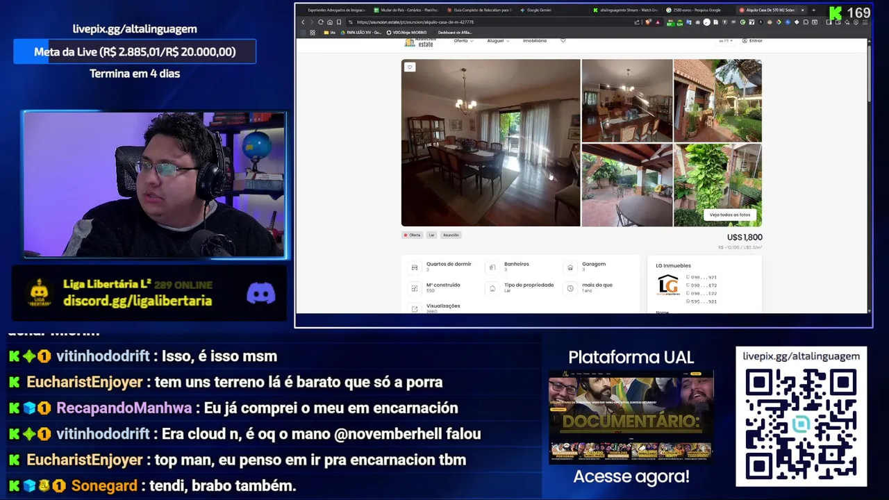The height and width of the screenshot is (500, 889).
Task: Open the apps grid in bookmarks bar
Action: click(x=313, y=33)
